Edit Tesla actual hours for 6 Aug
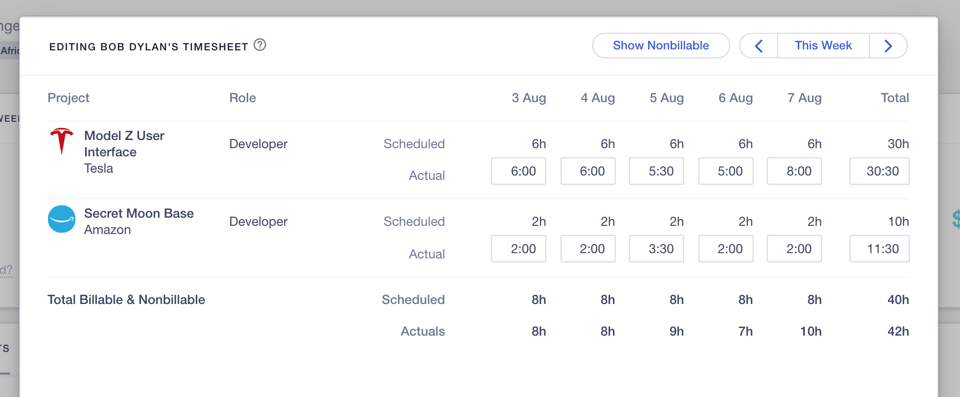This screenshot has width=960, height=397. coord(725,171)
